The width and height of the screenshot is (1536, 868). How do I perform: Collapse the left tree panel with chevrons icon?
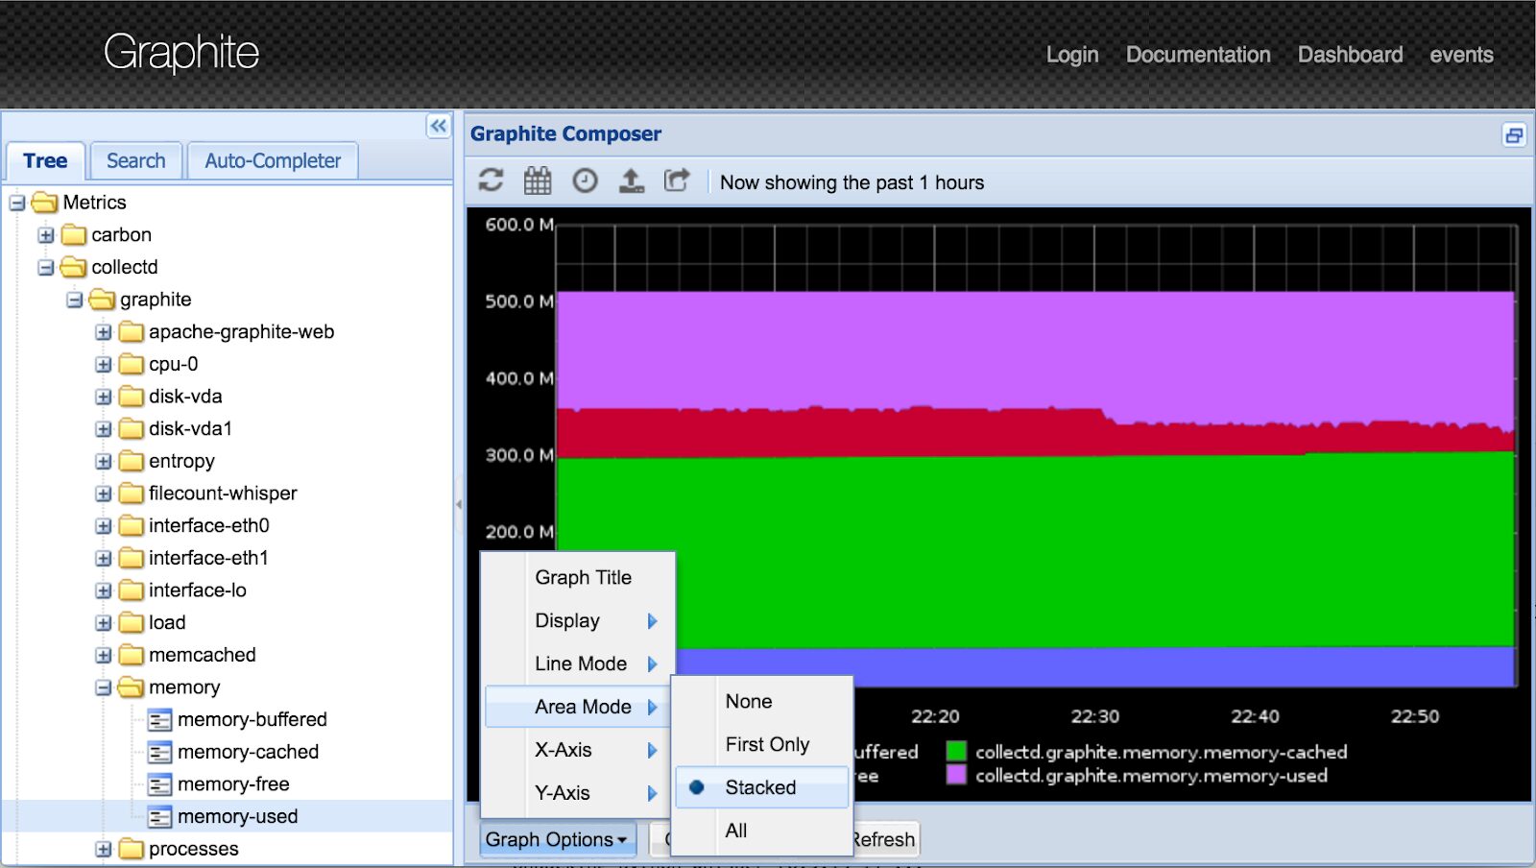(438, 126)
